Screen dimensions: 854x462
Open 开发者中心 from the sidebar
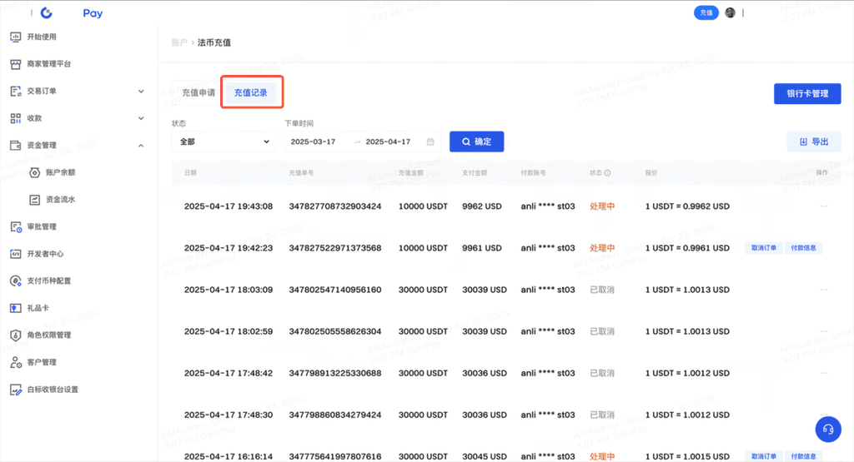click(45, 254)
